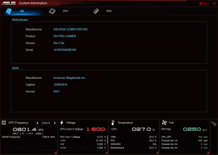218x155 pixels.
Task: Click the CPU Core 1 Voltage row
Action: click(x=83, y=137)
